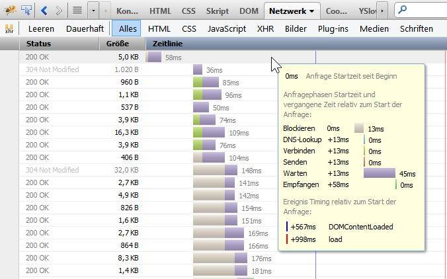Click the Firebug bug icon
This screenshot has width=447, height=279.
click(x=10, y=11)
